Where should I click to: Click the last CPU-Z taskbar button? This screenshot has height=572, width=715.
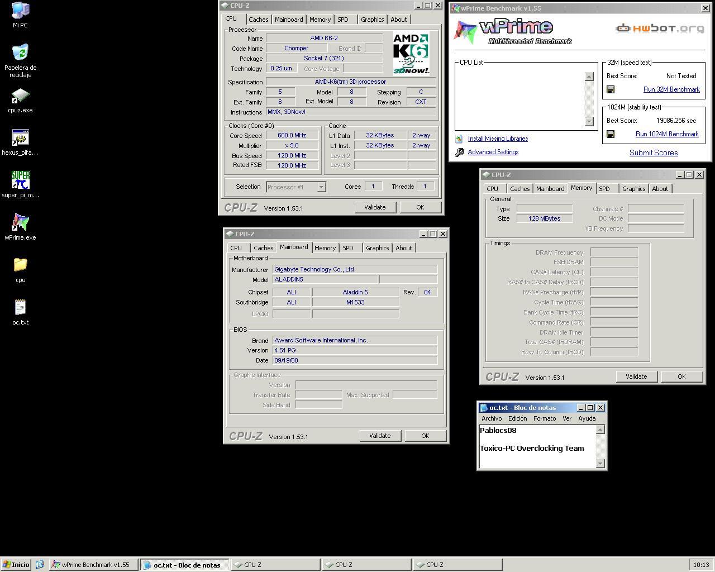click(x=457, y=565)
